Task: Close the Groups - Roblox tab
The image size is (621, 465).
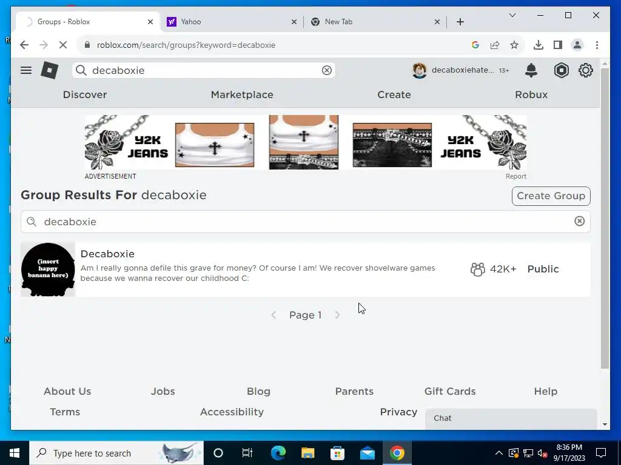Action: (150, 22)
